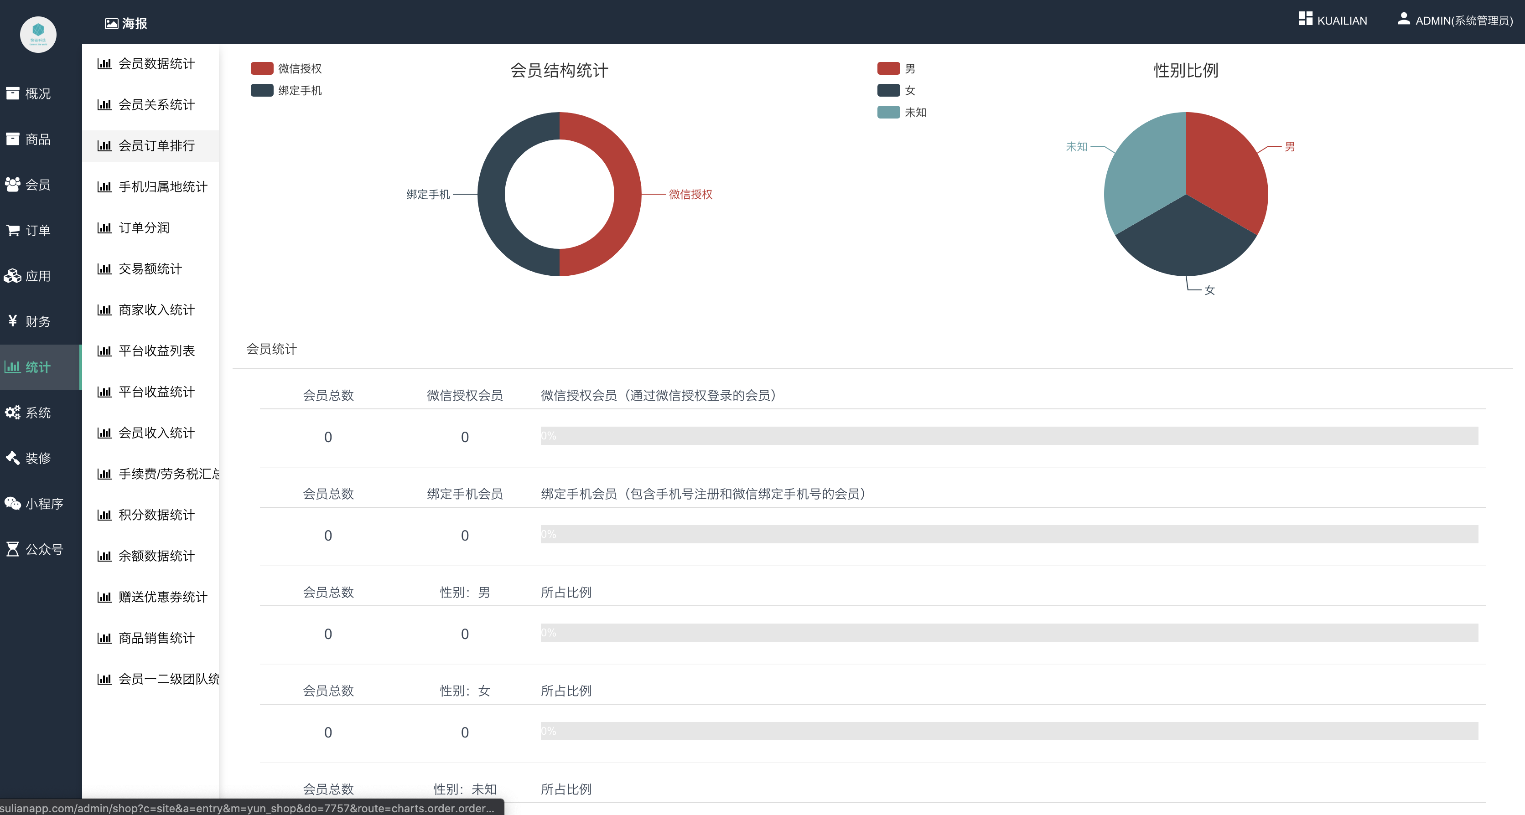Viewport: 1525px width, 815px height.
Task: Open the 赠送优惠券统计 submenu item
Action: [150, 597]
